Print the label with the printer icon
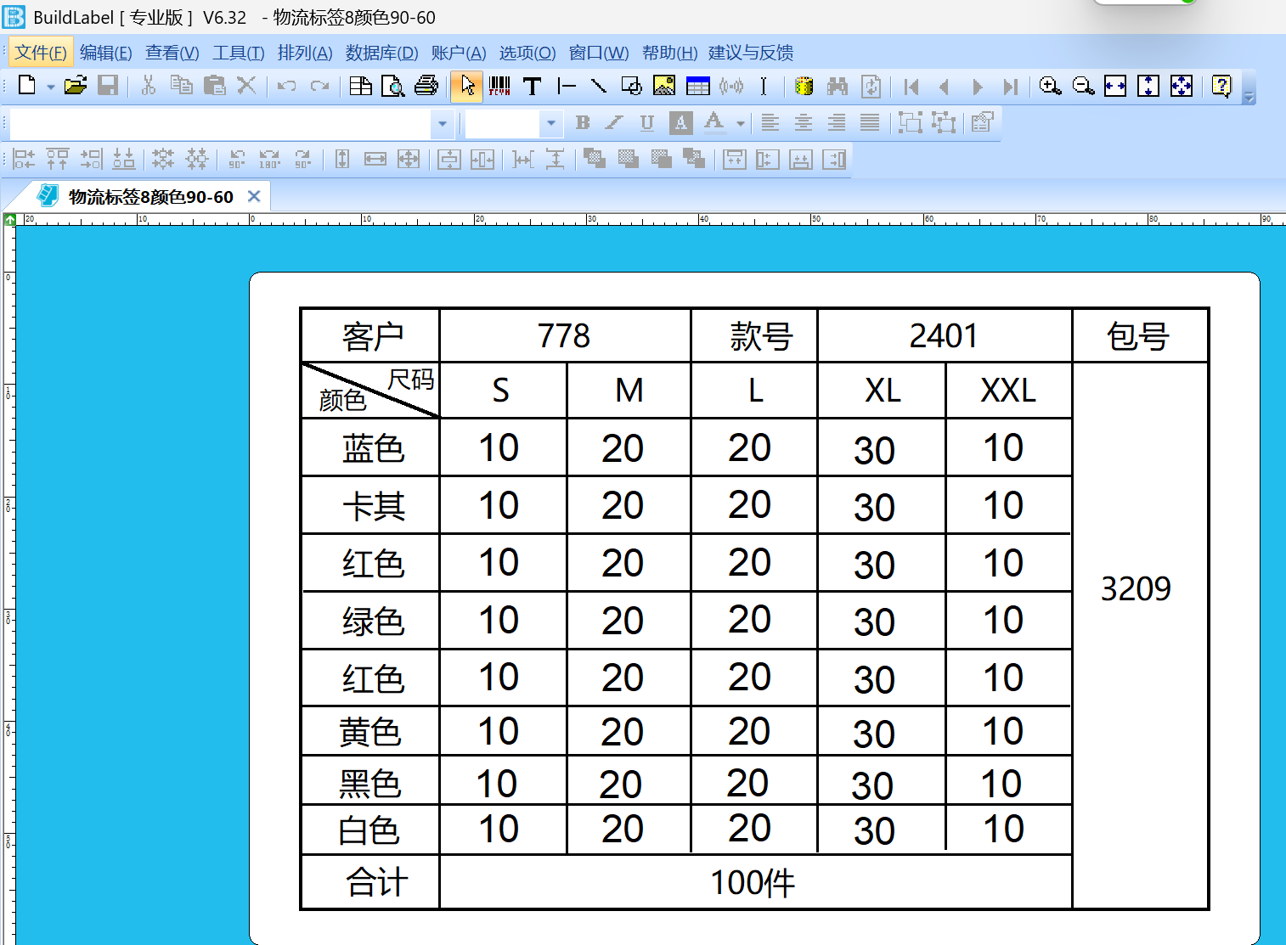 click(x=426, y=86)
